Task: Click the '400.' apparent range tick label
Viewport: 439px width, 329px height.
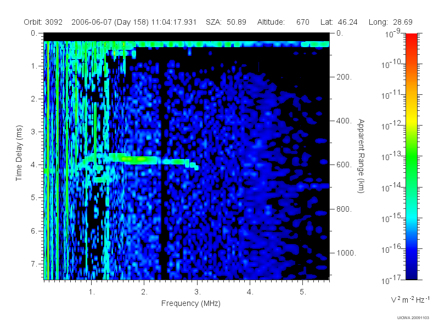Action: [344, 121]
